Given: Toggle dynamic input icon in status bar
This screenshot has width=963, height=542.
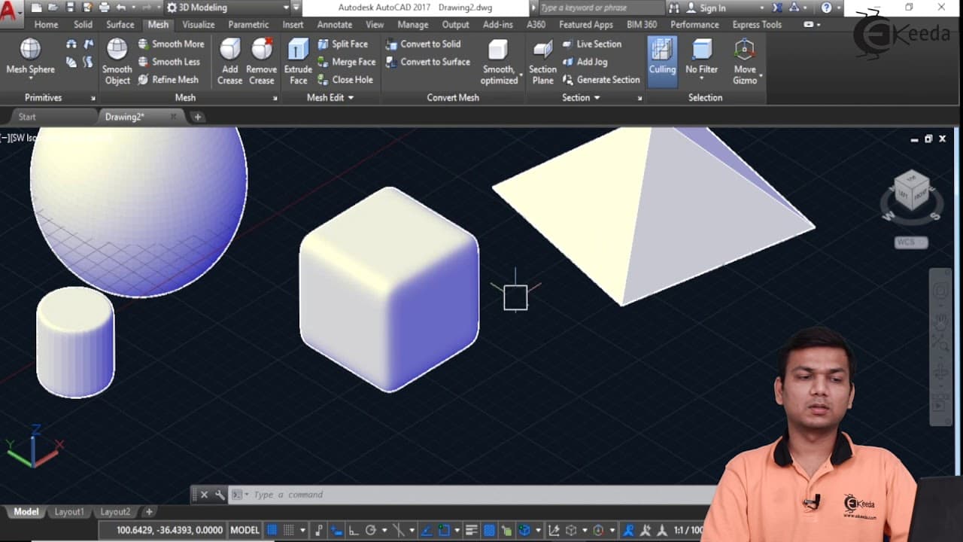Looking at the screenshot, I should pyautogui.click(x=338, y=530).
